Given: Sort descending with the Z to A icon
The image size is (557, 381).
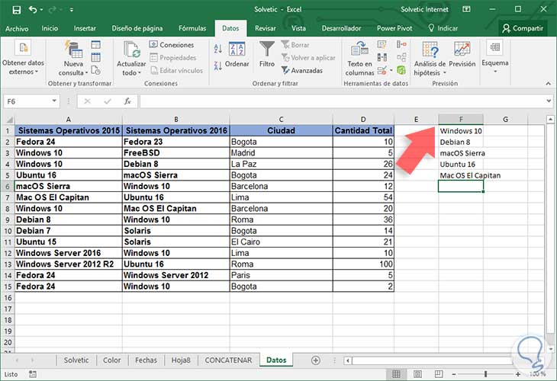Looking at the screenshot, I should click(217, 66).
